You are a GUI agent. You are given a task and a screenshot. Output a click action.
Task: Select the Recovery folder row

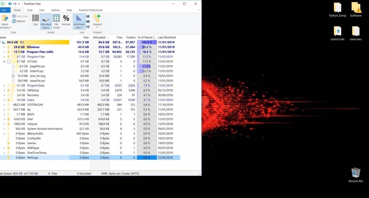point(90,95)
